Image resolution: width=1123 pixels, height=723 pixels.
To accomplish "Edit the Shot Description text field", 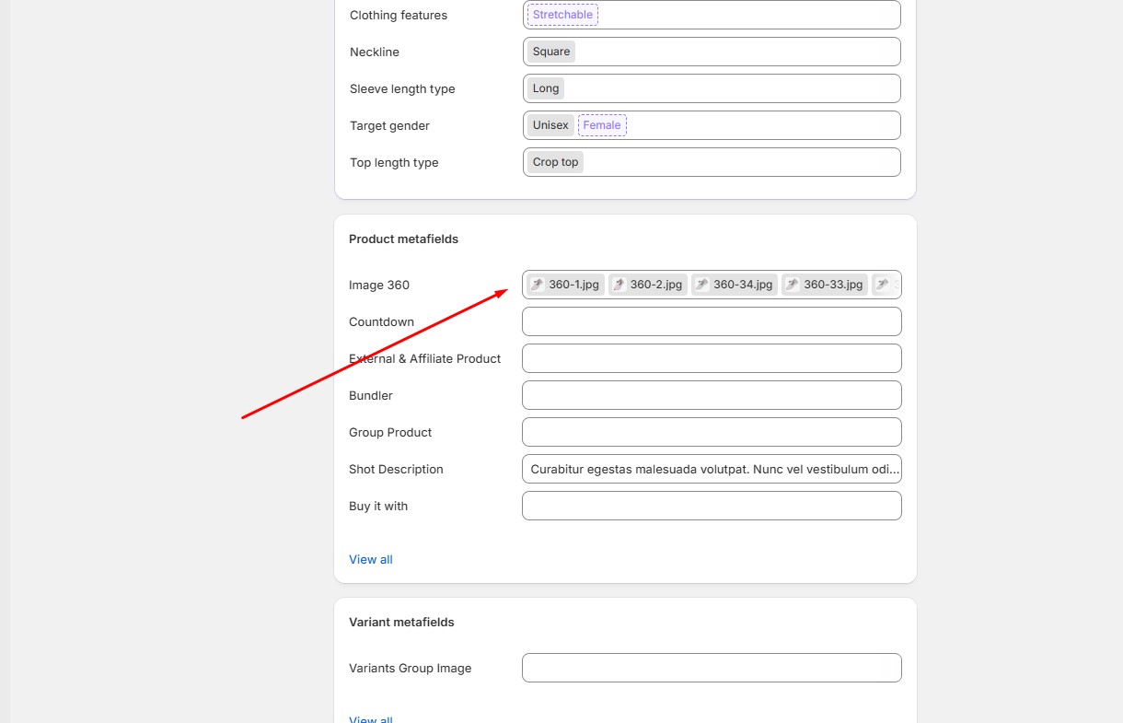I will pos(711,469).
